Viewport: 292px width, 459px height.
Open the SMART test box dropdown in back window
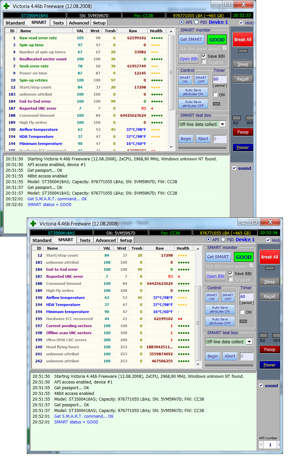(223, 124)
